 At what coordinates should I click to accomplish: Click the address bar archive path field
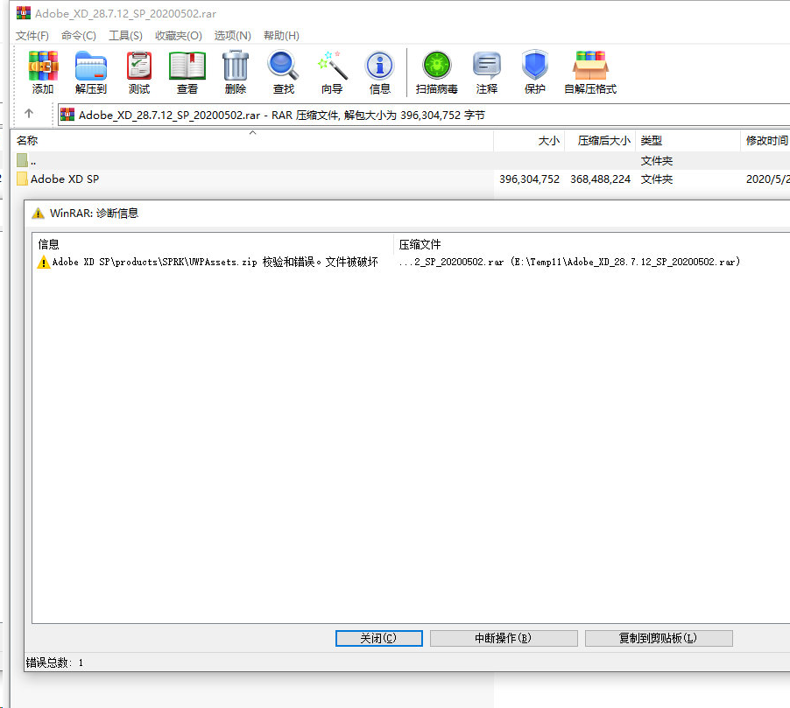point(424,115)
